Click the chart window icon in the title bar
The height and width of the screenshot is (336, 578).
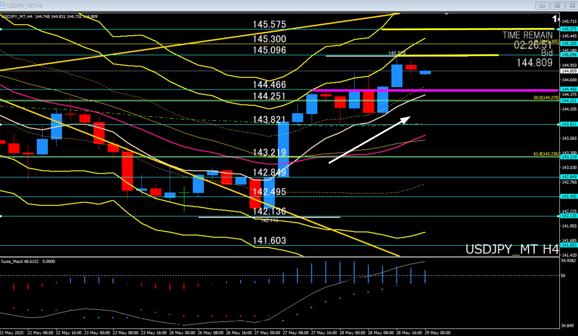point(3,6)
